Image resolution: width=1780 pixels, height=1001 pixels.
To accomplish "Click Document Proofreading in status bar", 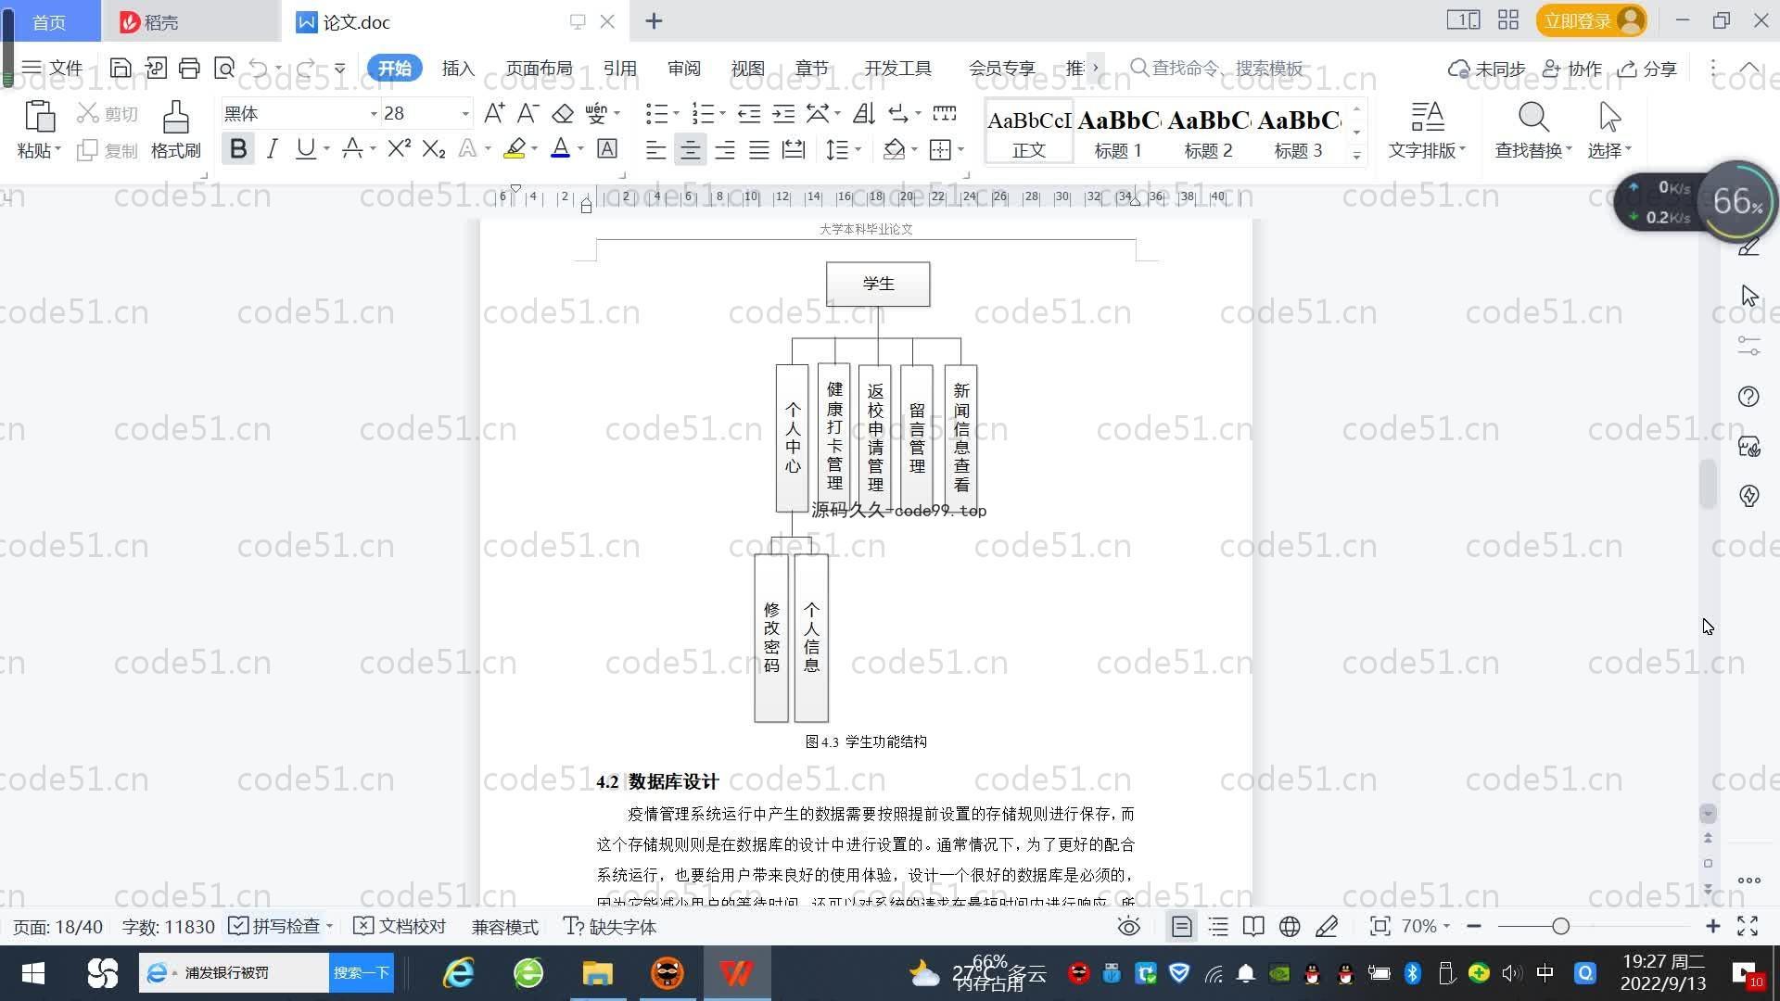I will 400,927.
